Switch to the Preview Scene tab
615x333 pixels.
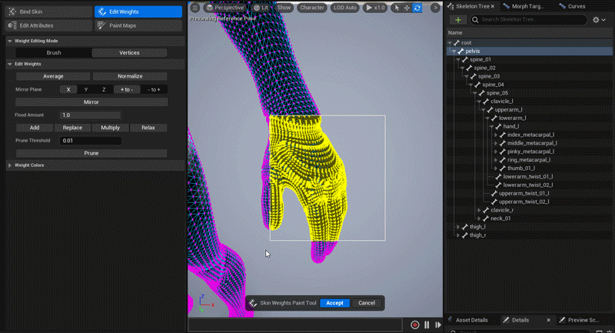580,320
